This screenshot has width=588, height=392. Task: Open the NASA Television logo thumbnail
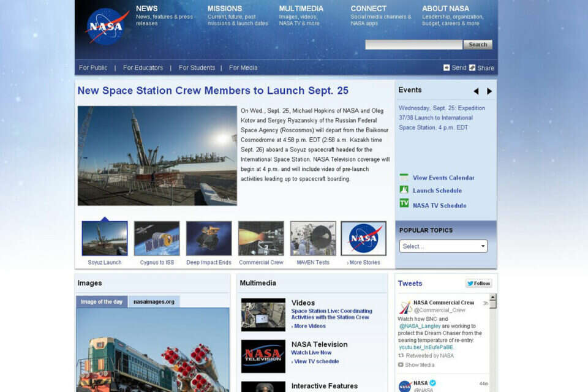pyautogui.click(x=263, y=356)
